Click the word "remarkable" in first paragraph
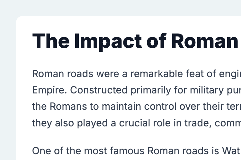 [156, 74]
